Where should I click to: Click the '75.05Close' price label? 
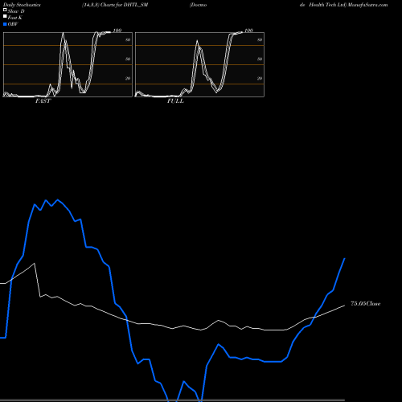[x=366, y=304]
